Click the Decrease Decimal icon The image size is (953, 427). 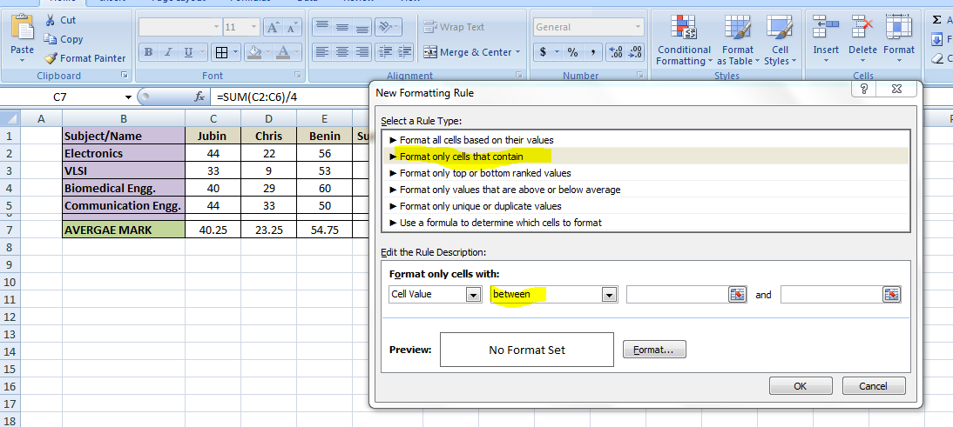click(635, 52)
